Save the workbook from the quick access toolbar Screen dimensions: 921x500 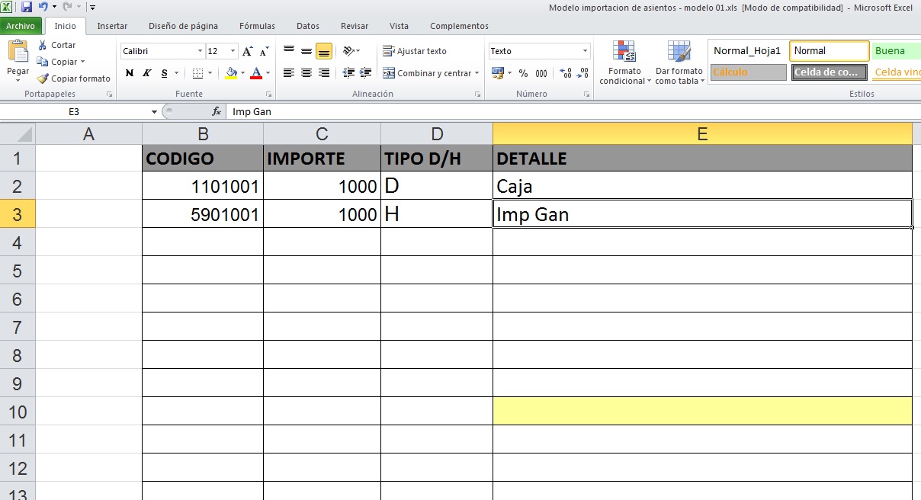click(x=27, y=7)
